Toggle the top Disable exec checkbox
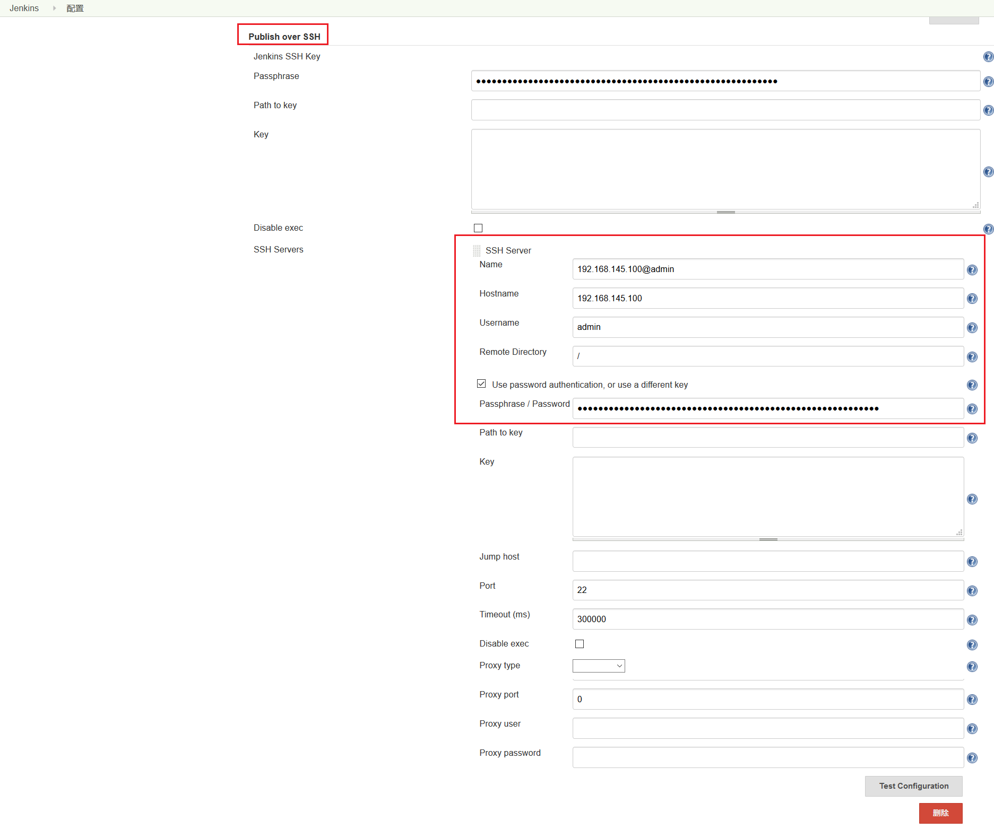Viewport: 994px width, 829px height. coord(478,228)
